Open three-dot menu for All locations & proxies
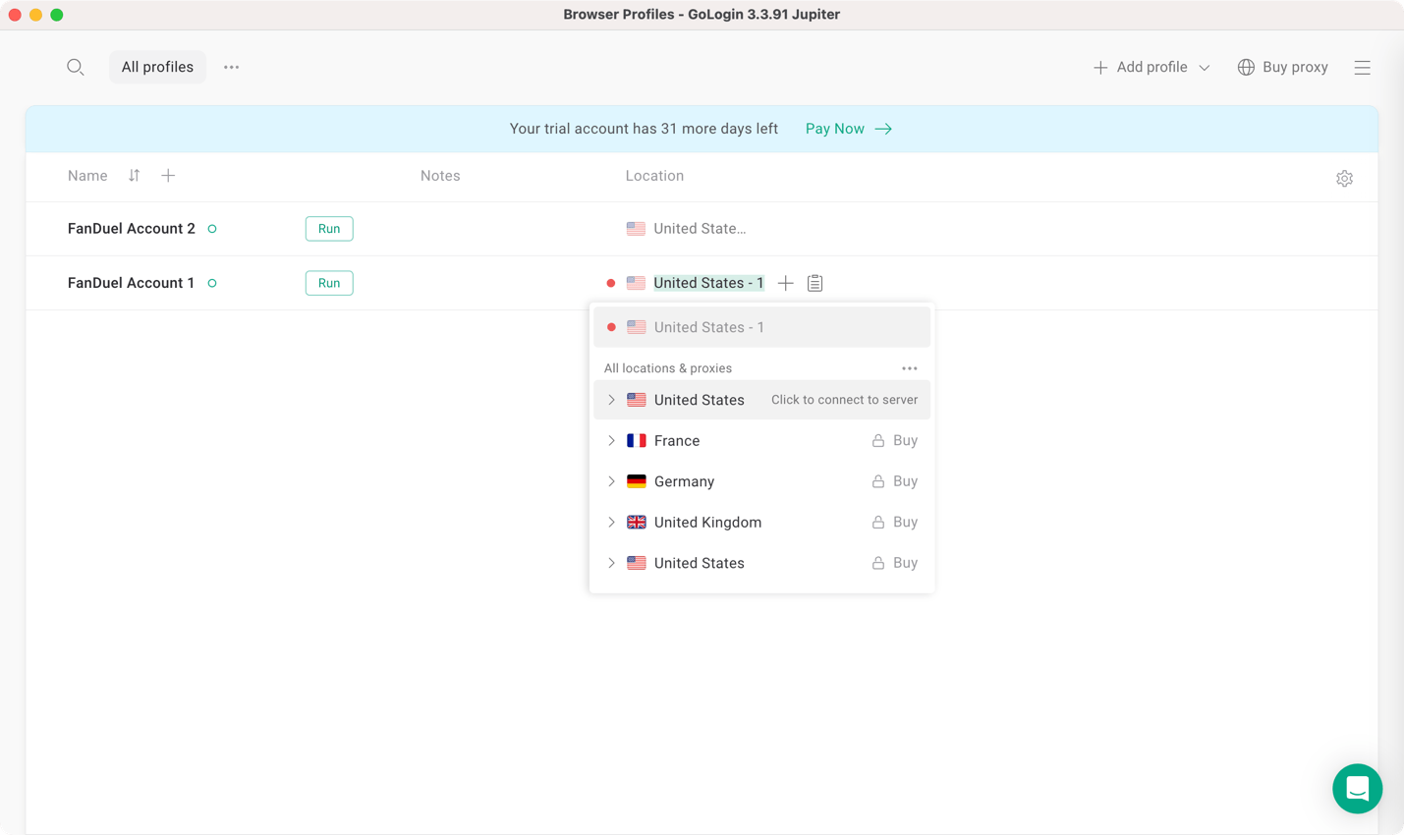Screen dimensions: 1404x835 coord(910,368)
